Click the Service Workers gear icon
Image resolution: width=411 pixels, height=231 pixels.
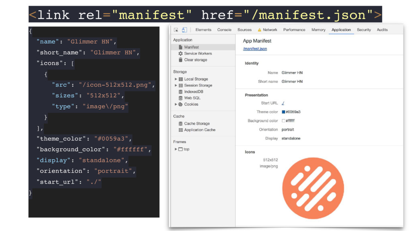pyautogui.click(x=181, y=53)
